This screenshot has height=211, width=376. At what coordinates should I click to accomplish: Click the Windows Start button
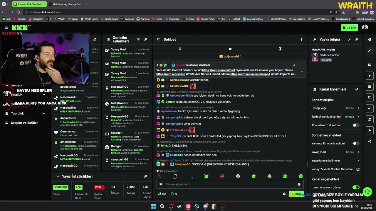tap(154, 206)
